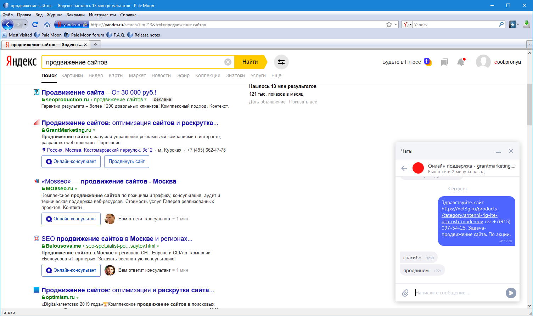Switch to the Карты search tab

click(x=116, y=75)
